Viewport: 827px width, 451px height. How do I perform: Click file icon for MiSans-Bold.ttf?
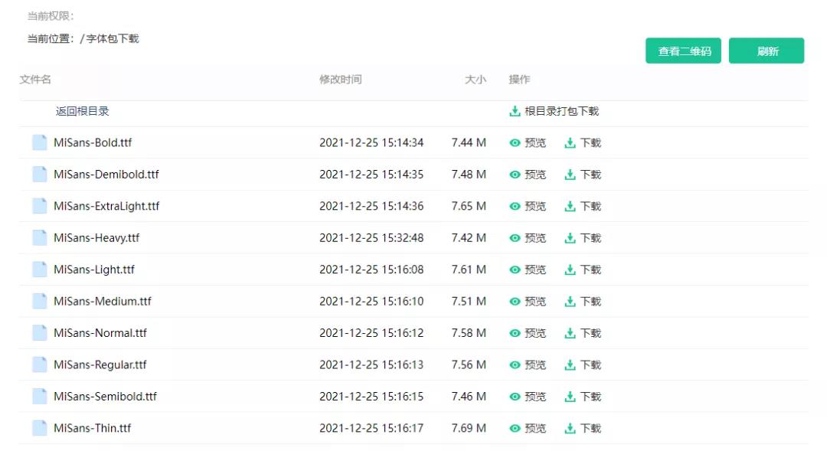(x=40, y=142)
